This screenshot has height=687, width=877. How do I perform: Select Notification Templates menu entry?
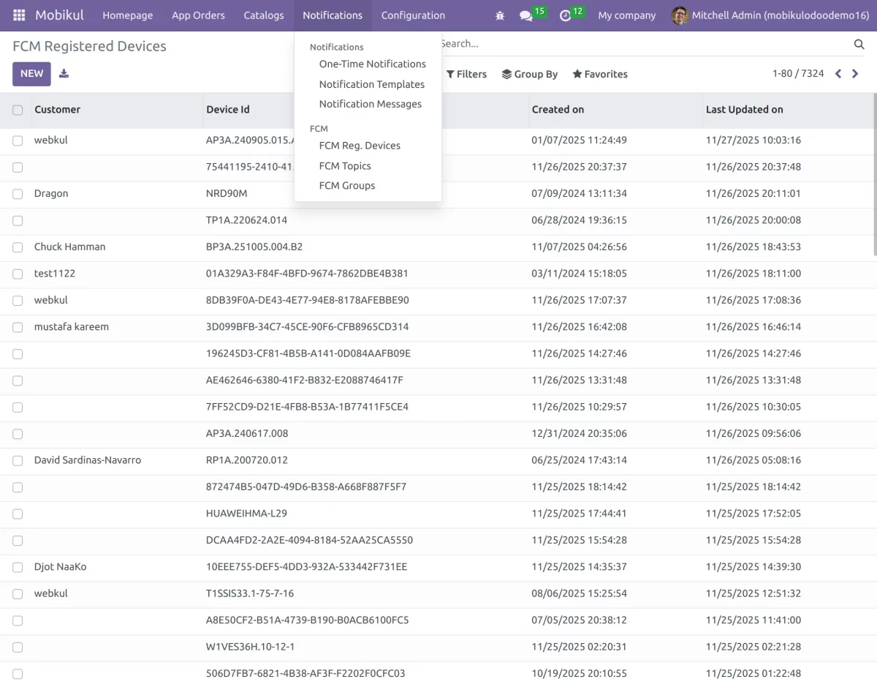371,84
